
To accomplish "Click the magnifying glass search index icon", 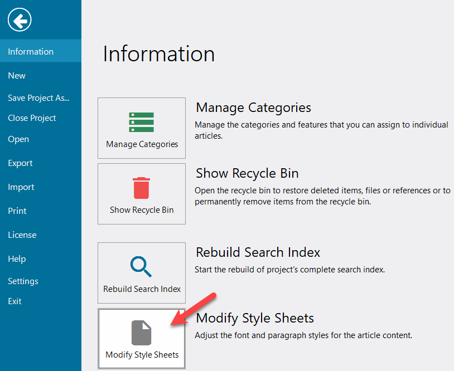I will 142,267.
